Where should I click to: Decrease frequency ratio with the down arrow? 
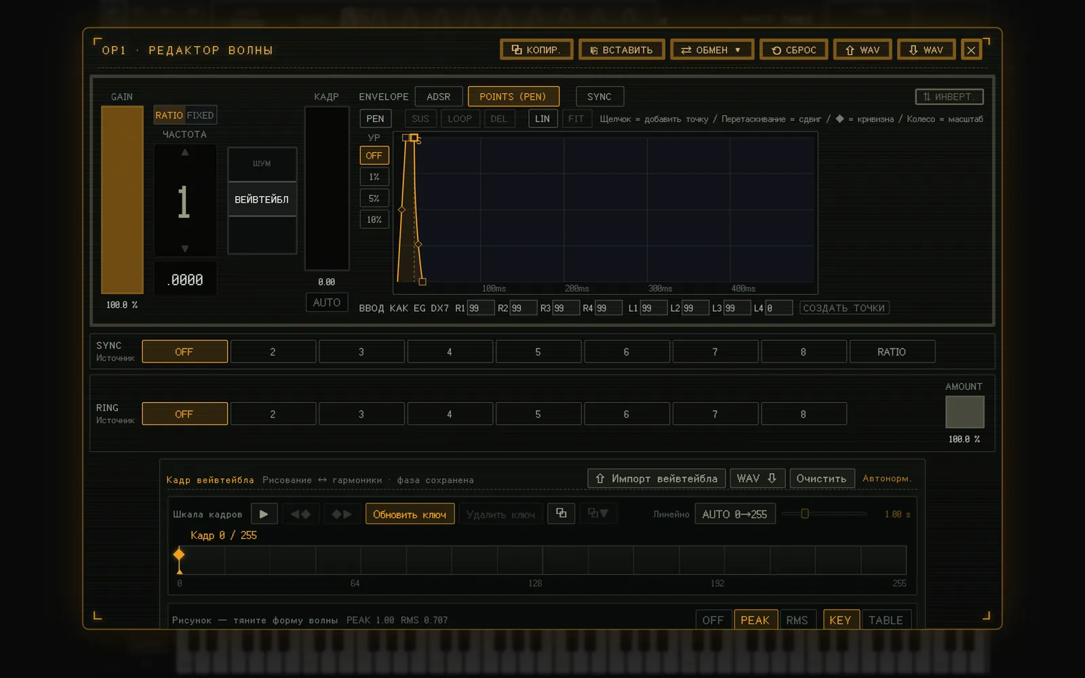[x=184, y=248]
